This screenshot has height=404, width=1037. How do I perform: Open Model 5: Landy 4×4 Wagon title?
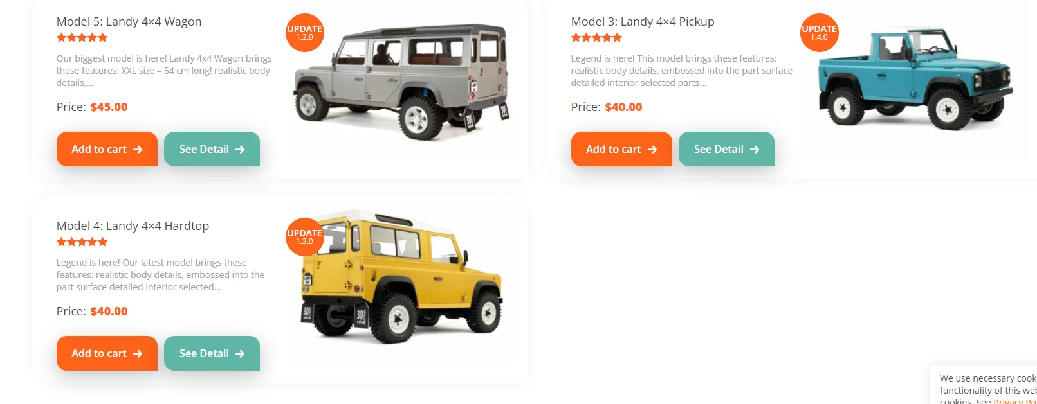[x=129, y=22]
